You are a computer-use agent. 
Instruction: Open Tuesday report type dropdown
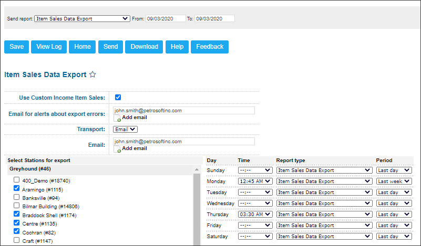[324, 192]
